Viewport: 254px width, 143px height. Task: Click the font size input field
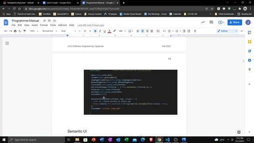(85, 31)
